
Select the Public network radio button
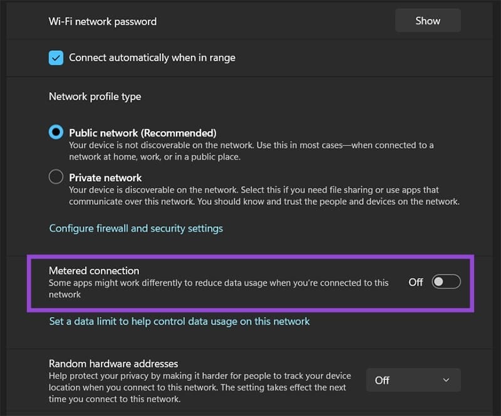click(x=56, y=132)
